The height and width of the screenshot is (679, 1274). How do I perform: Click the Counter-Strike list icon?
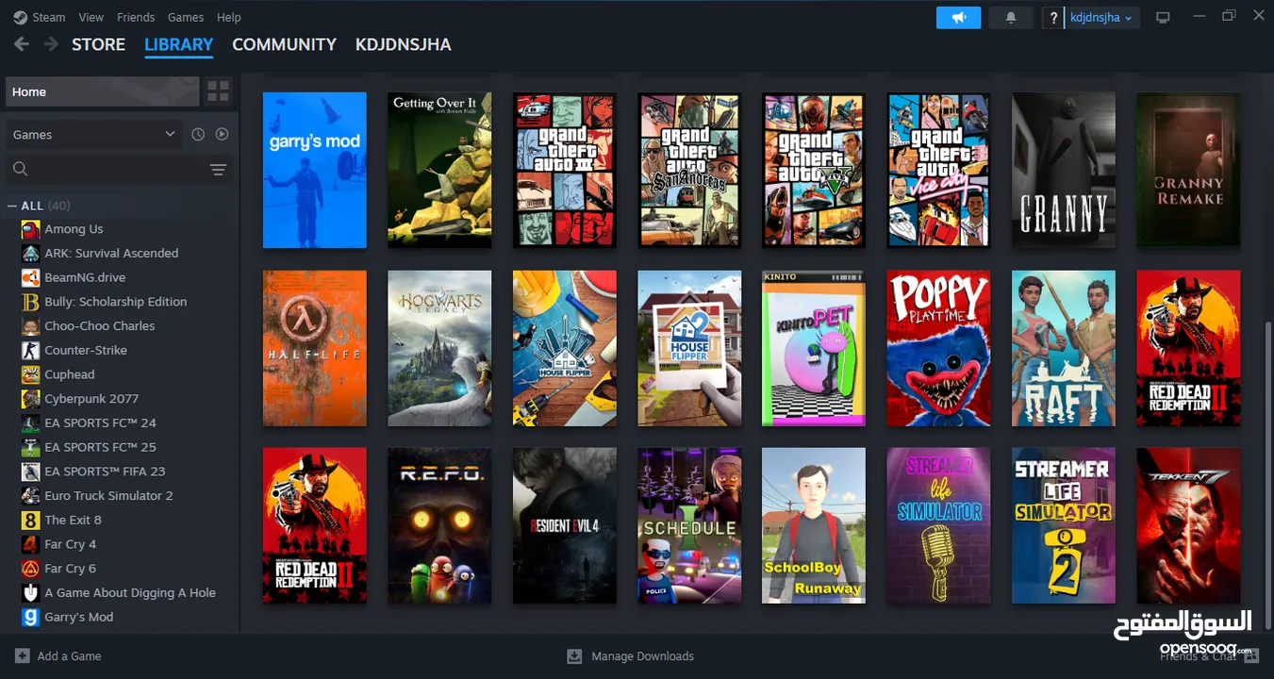[x=30, y=350]
